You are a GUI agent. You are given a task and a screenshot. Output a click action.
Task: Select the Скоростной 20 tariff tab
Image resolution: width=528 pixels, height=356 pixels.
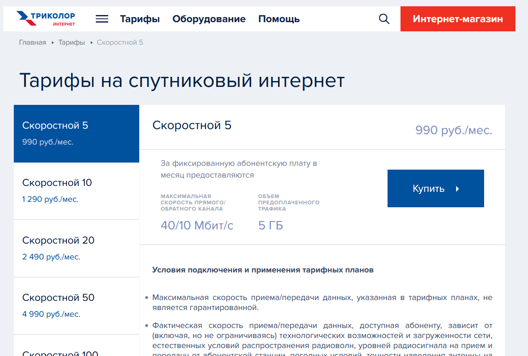[x=77, y=249]
